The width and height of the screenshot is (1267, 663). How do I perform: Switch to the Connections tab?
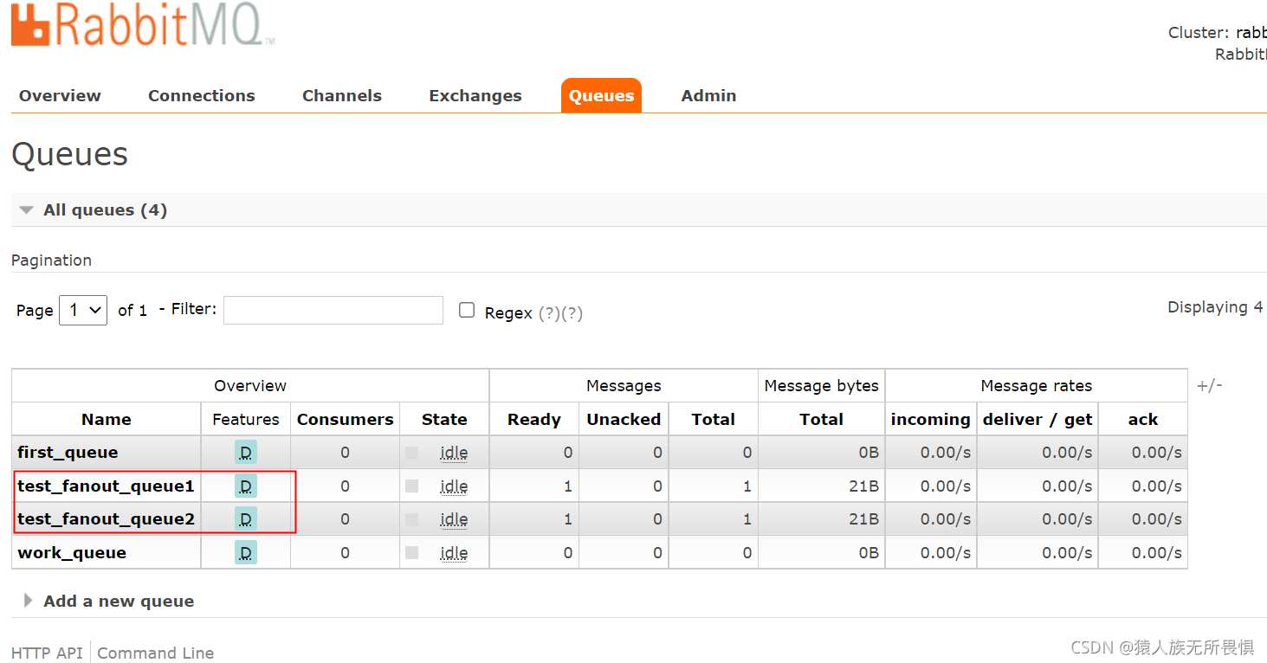point(202,96)
